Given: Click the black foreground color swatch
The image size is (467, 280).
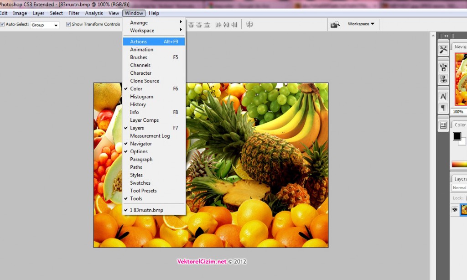Looking at the screenshot, I should click(457, 136).
